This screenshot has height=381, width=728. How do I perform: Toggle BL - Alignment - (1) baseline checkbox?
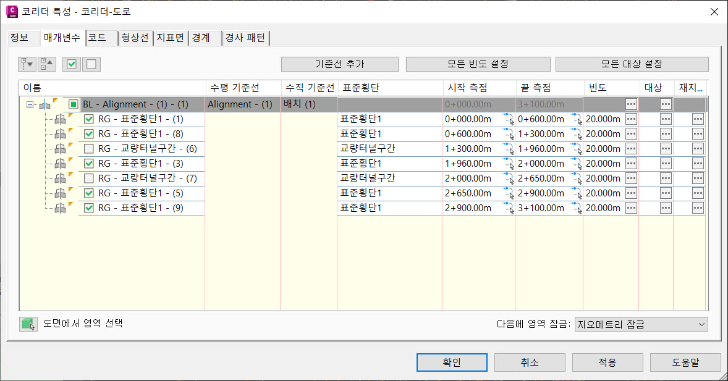(74, 105)
